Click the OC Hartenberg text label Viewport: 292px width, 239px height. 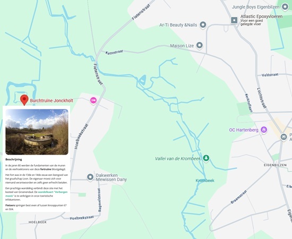[244, 130]
